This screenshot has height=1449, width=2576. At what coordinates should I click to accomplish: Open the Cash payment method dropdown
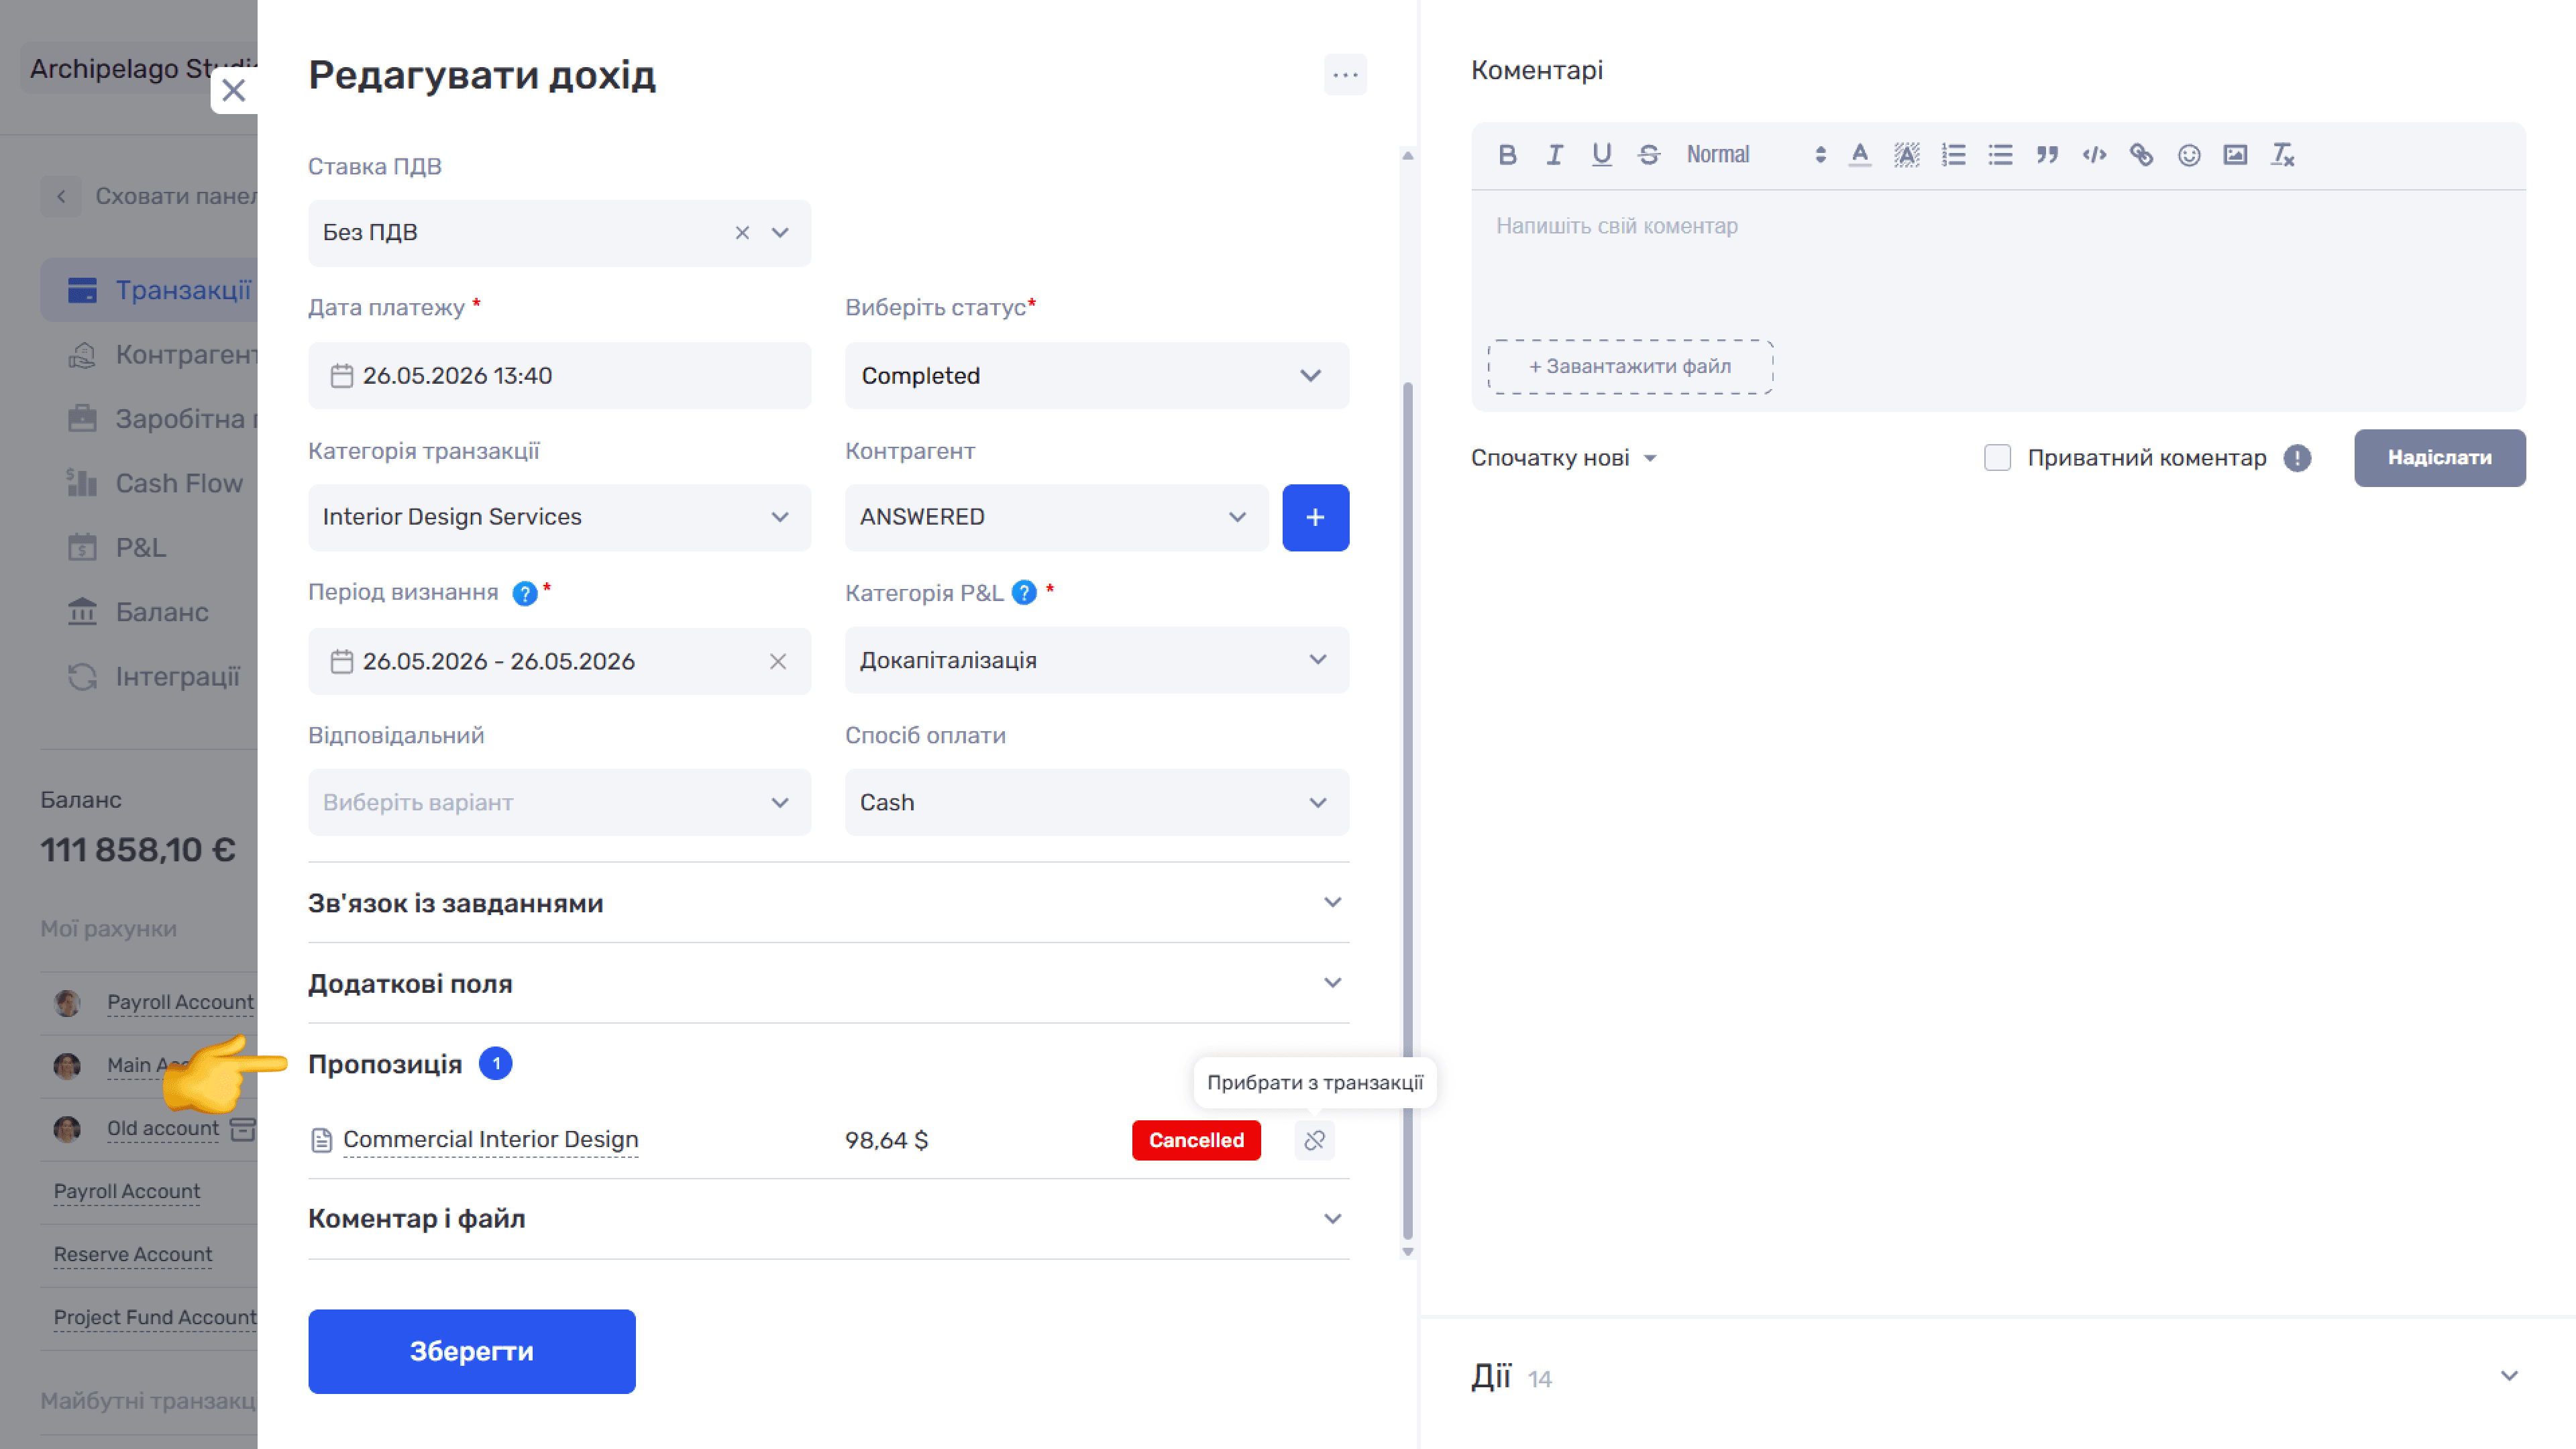click(x=1097, y=803)
